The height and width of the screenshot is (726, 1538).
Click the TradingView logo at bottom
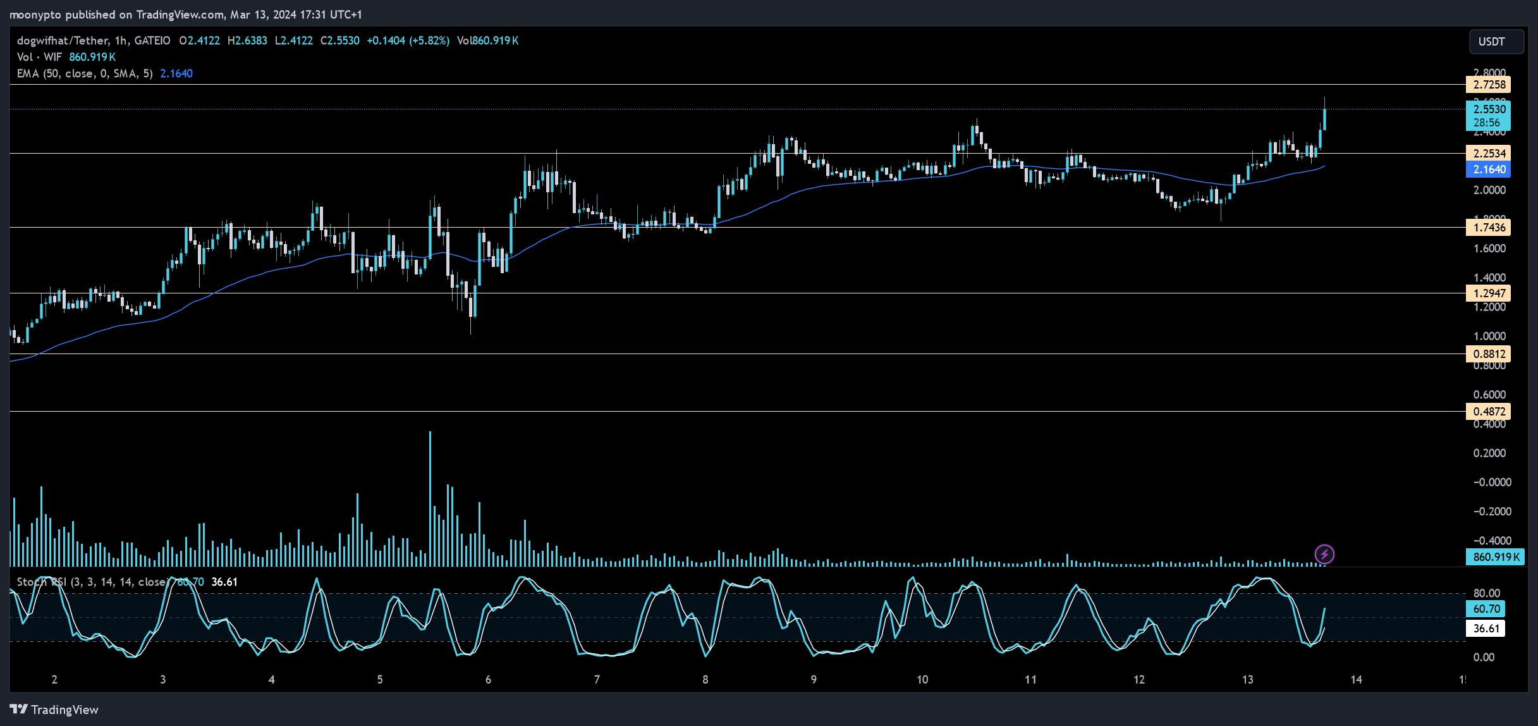(54, 710)
